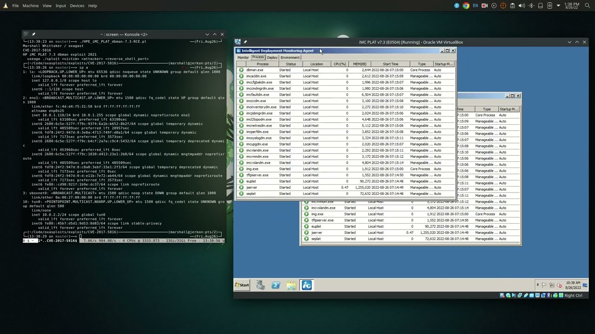Switch to the Environment tab
The height and width of the screenshot is (334, 595).
click(290, 58)
